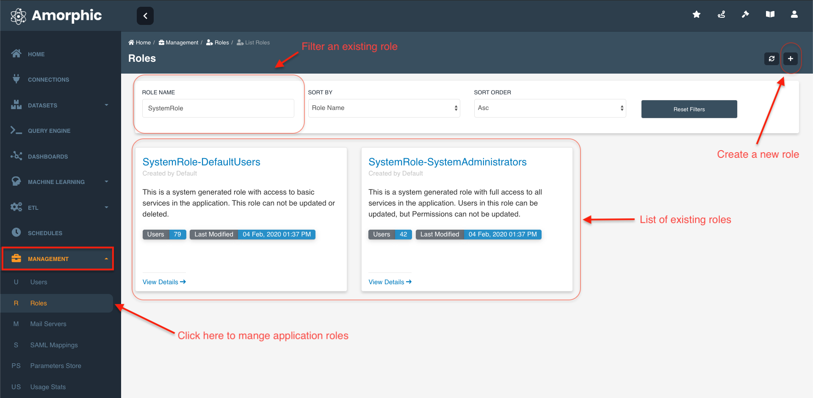Open the user profile icon in the header
813x398 pixels.
tap(794, 15)
